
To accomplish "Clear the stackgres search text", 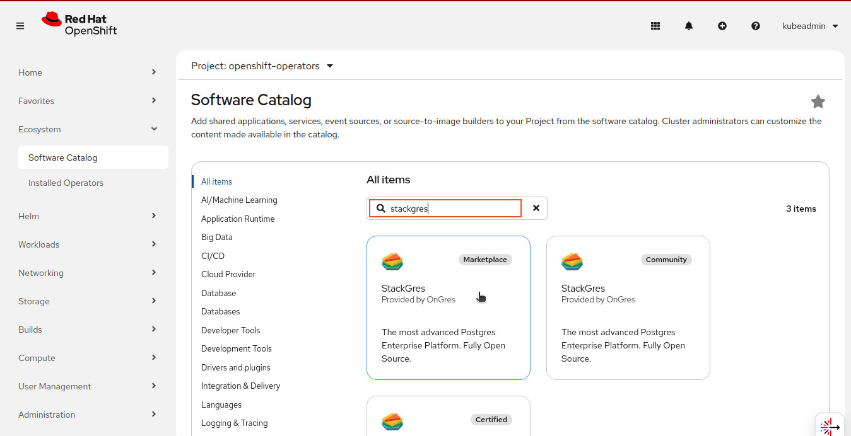I will tap(536, 208).
